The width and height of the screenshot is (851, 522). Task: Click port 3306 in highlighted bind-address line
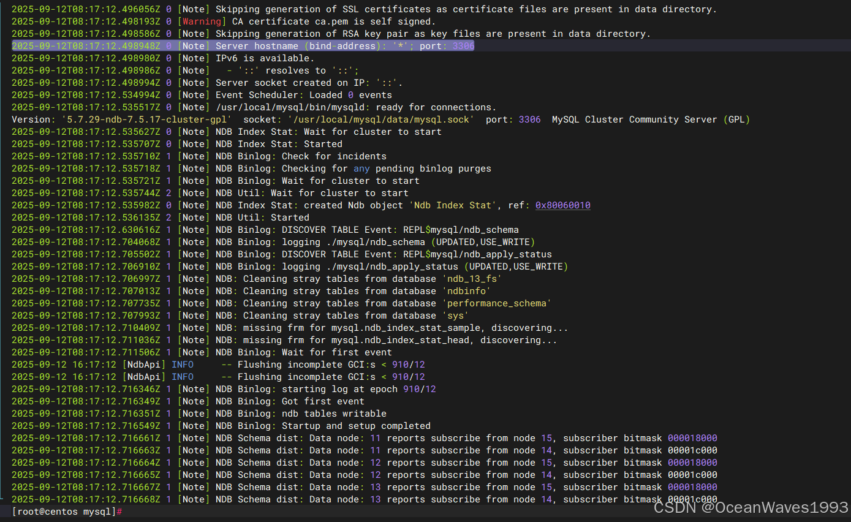click(x=464, y=46)
